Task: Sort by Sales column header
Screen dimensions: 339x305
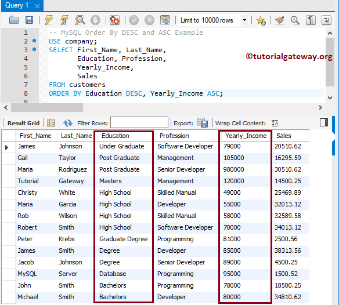Action: point(291,136)
